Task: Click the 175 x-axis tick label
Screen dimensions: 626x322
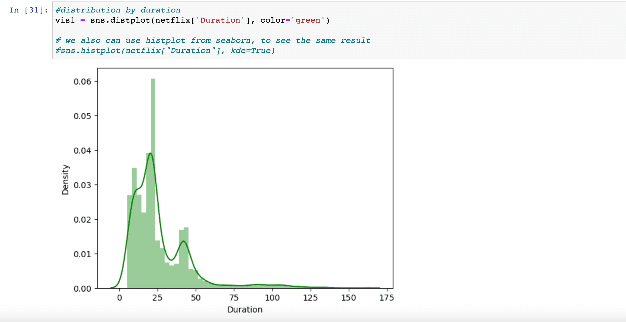Action: tap(386, 298)
